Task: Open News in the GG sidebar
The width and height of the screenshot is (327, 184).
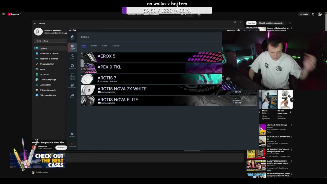Action: (x=72, y=96)
